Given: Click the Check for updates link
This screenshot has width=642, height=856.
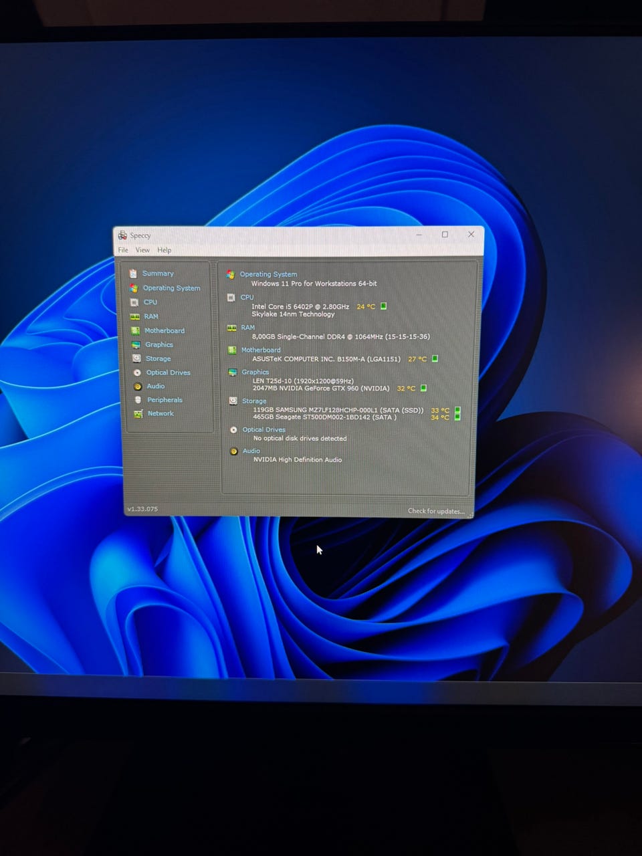Looking at the screenshot, I should click(436, 511).
